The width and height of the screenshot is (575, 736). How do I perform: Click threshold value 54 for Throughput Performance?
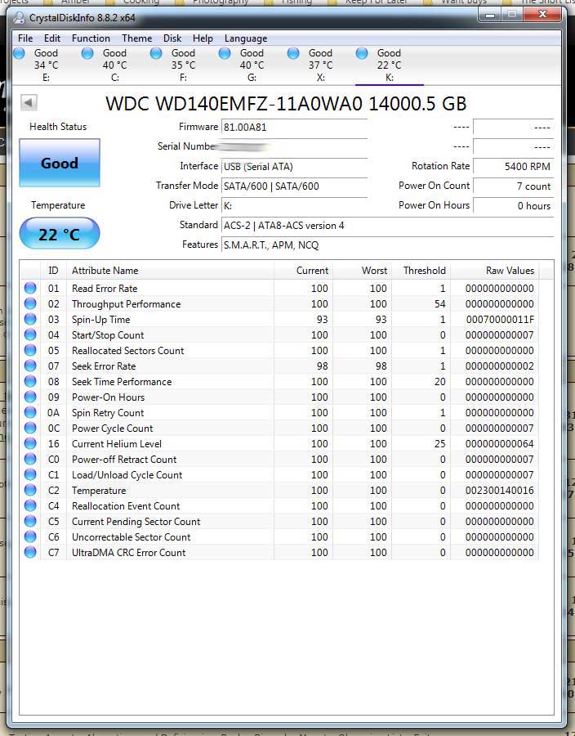pyautogui.click(x=439, y=304)
